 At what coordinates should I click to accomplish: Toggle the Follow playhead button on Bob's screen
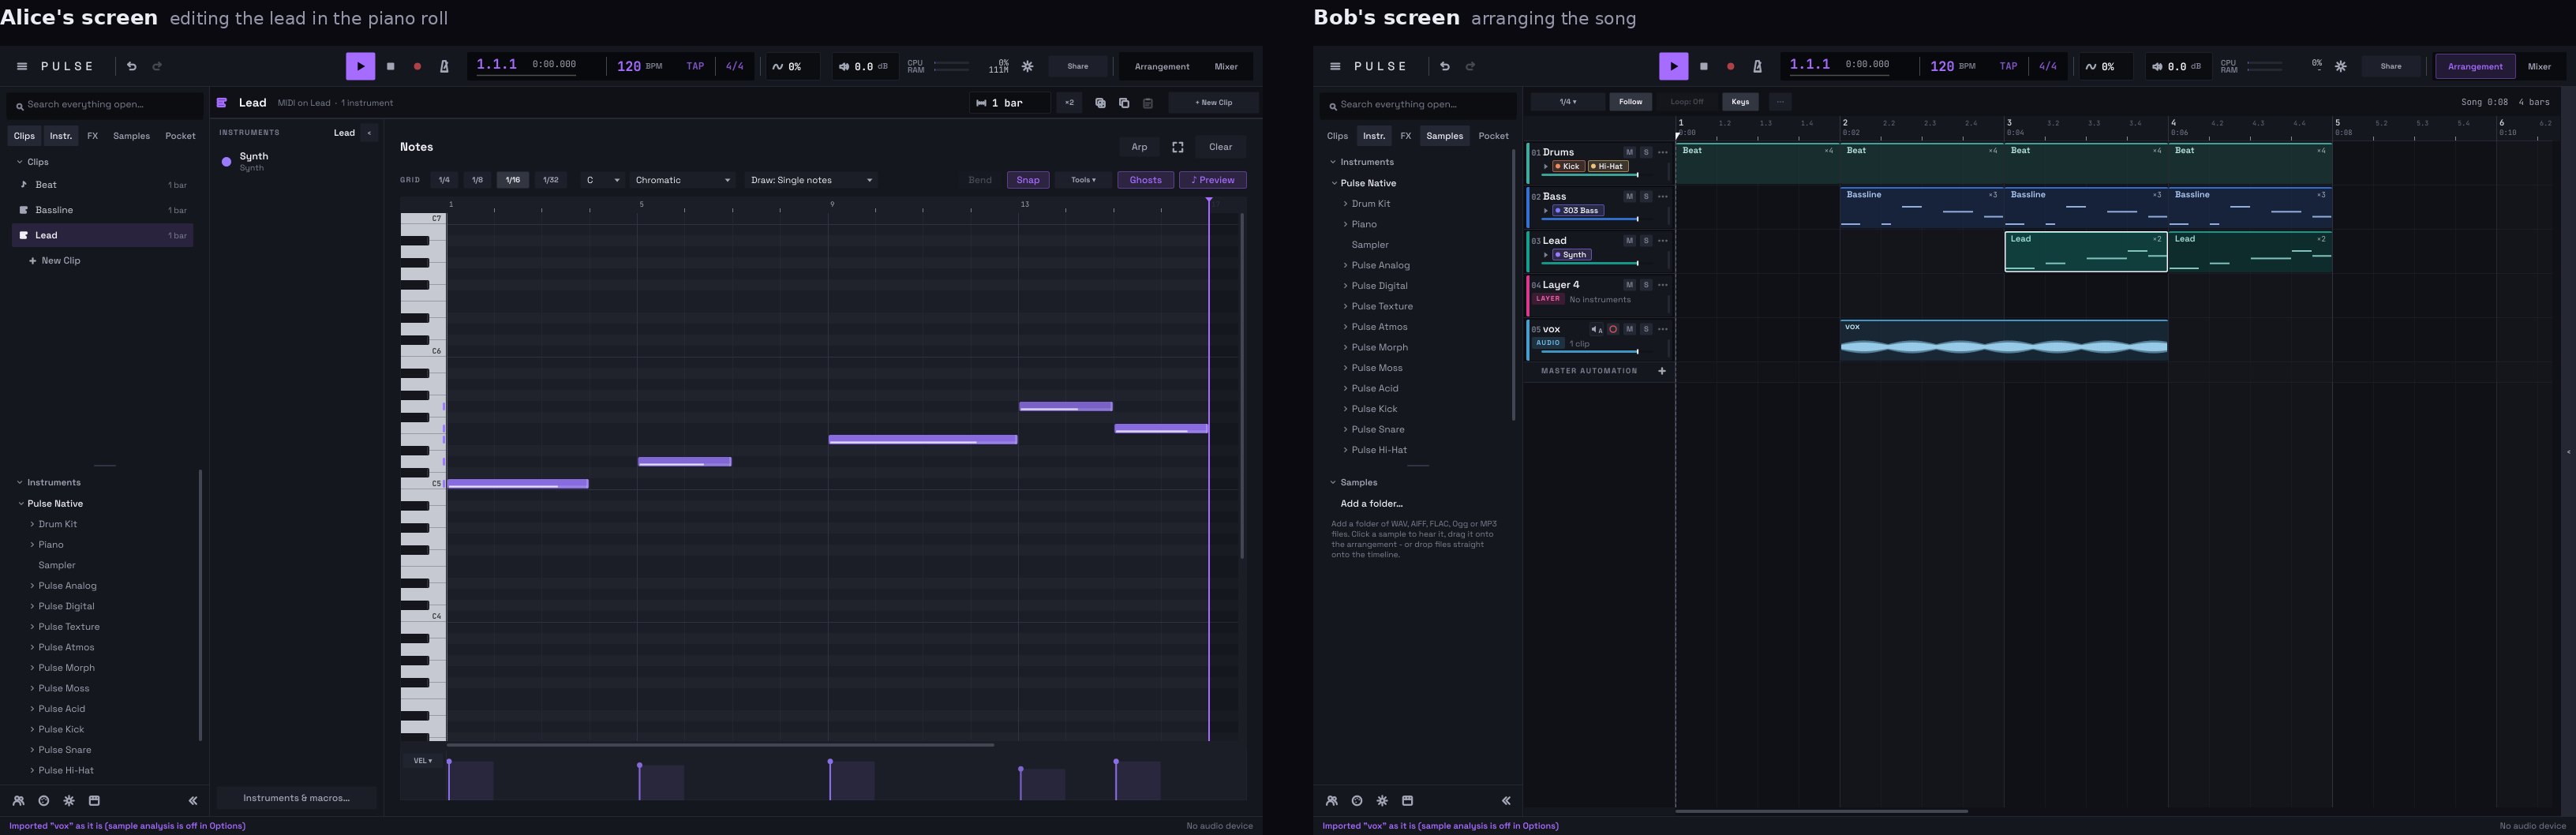1630,102
